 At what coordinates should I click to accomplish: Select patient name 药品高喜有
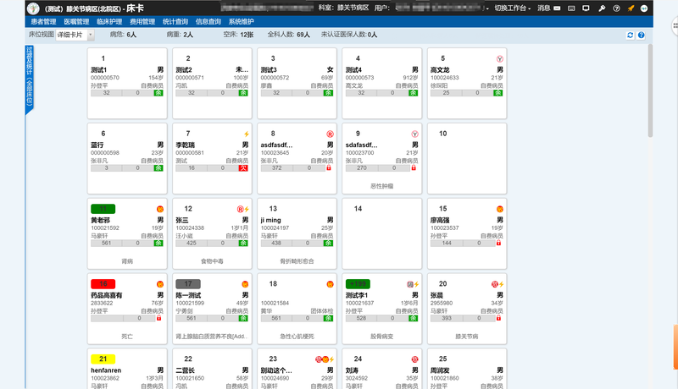point(107,295)
